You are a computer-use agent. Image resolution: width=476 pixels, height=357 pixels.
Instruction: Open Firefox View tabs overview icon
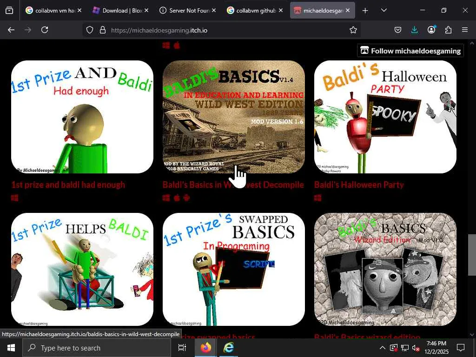pos(9,10)
